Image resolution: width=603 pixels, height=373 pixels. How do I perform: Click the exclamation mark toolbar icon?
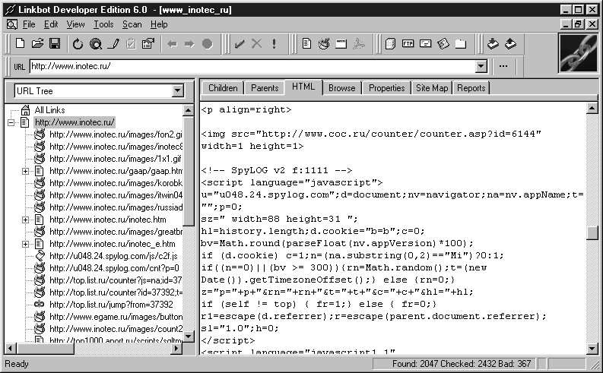tap(274, 44)
